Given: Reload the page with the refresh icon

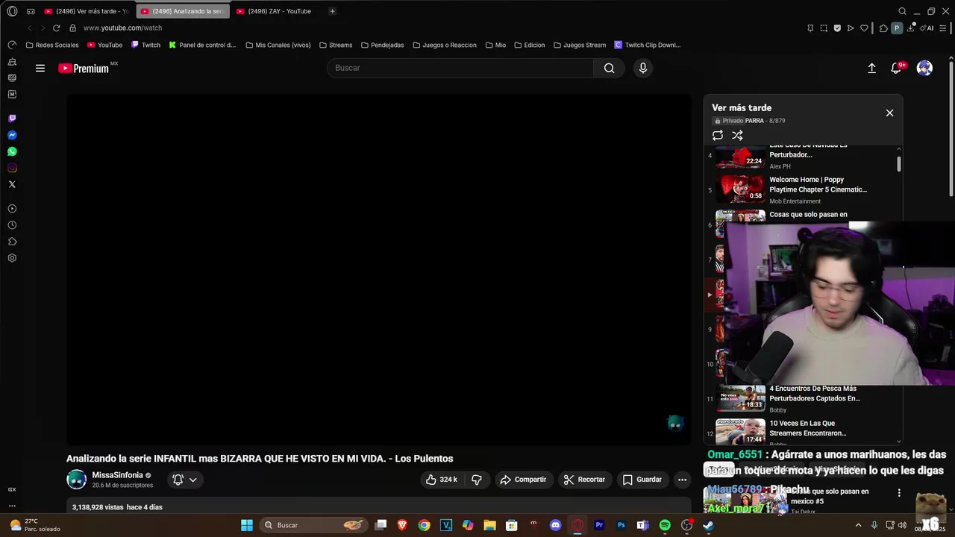Looking at the screenshot, I should [56, 28].
